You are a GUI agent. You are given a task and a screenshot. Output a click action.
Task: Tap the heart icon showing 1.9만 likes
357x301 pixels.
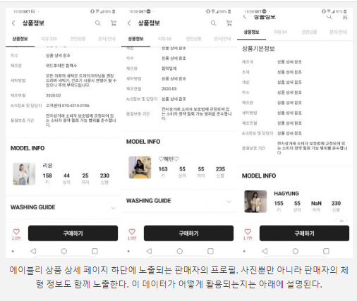[x=132, y=232]
